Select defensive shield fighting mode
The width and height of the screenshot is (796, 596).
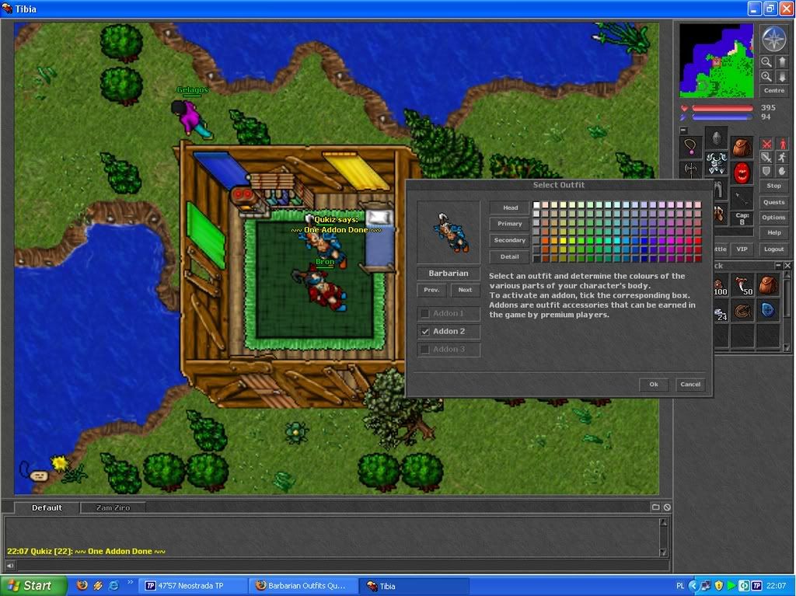click(766, 171)
